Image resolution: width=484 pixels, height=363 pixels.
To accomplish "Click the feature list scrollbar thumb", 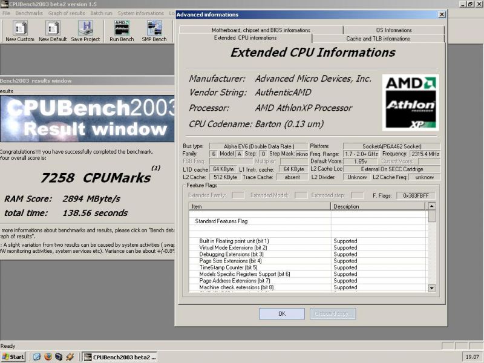I will click(432, 216).
